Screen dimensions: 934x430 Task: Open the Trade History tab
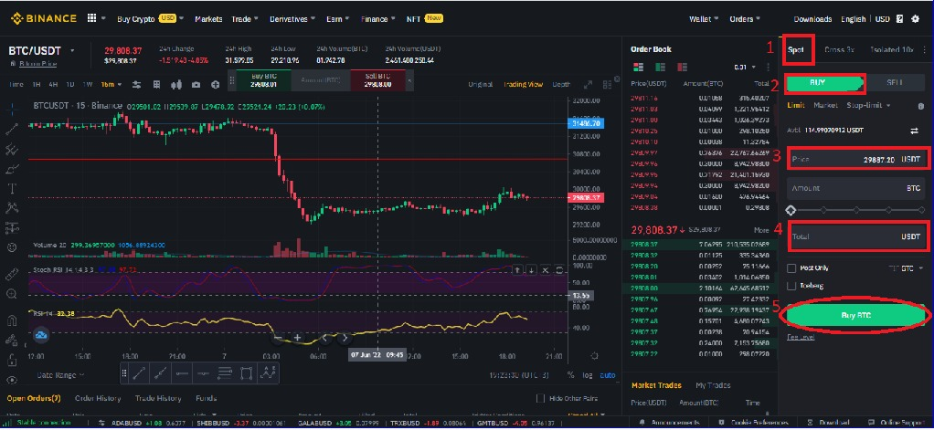158,398
